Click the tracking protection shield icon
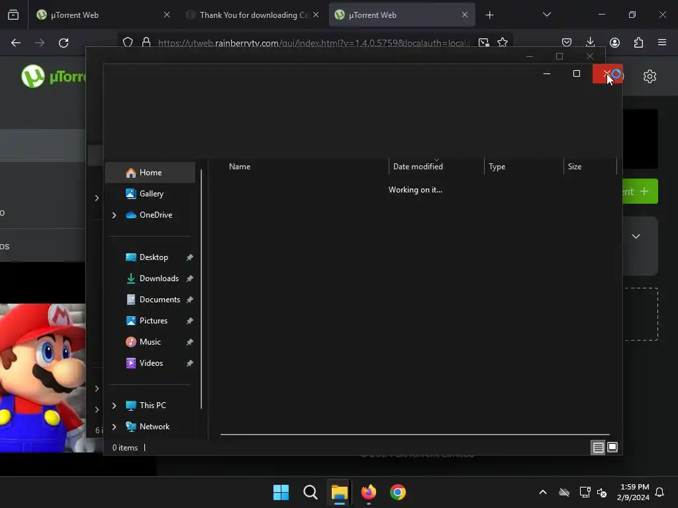The image size is (678, 508). coord(128,42)
